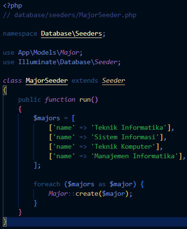
Task: Click the underlined 'Database\Seeders' namespace
Action: [71, 34]
